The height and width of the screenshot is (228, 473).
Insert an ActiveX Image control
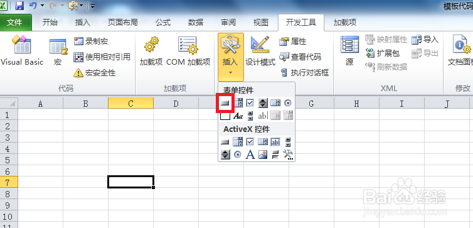tap(263, 155)
